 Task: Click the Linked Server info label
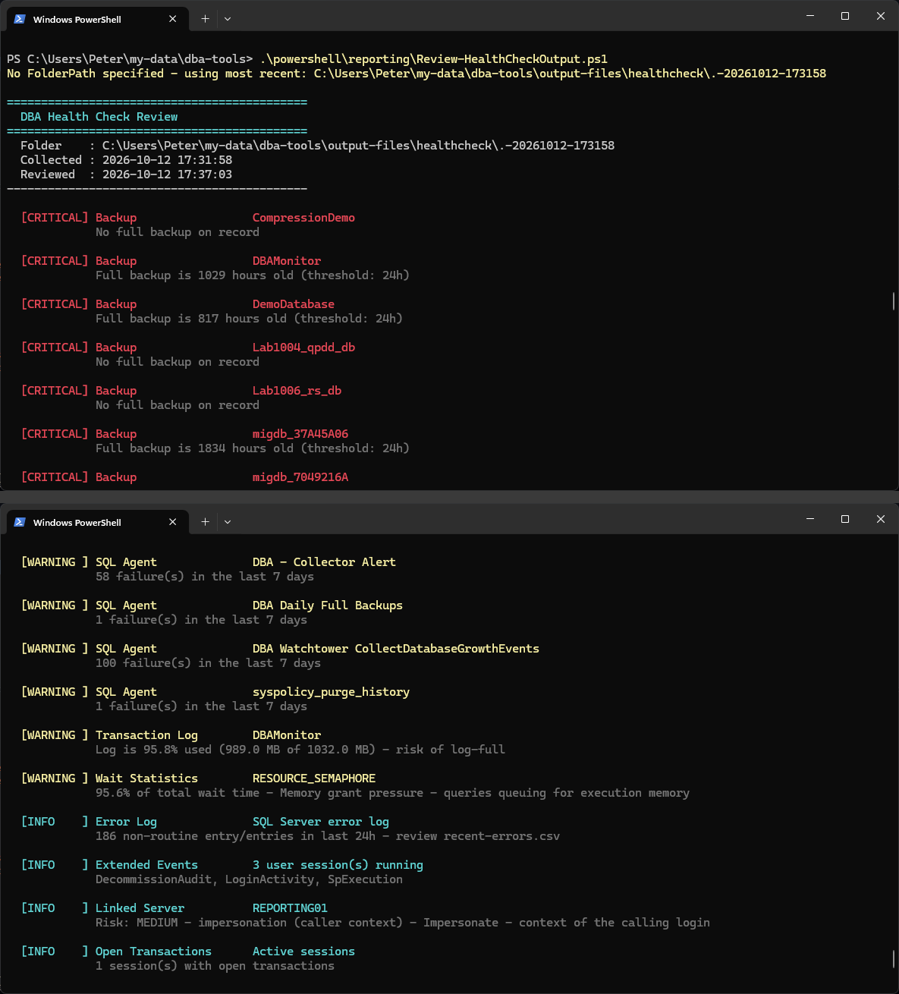click(x=140, y=908)
